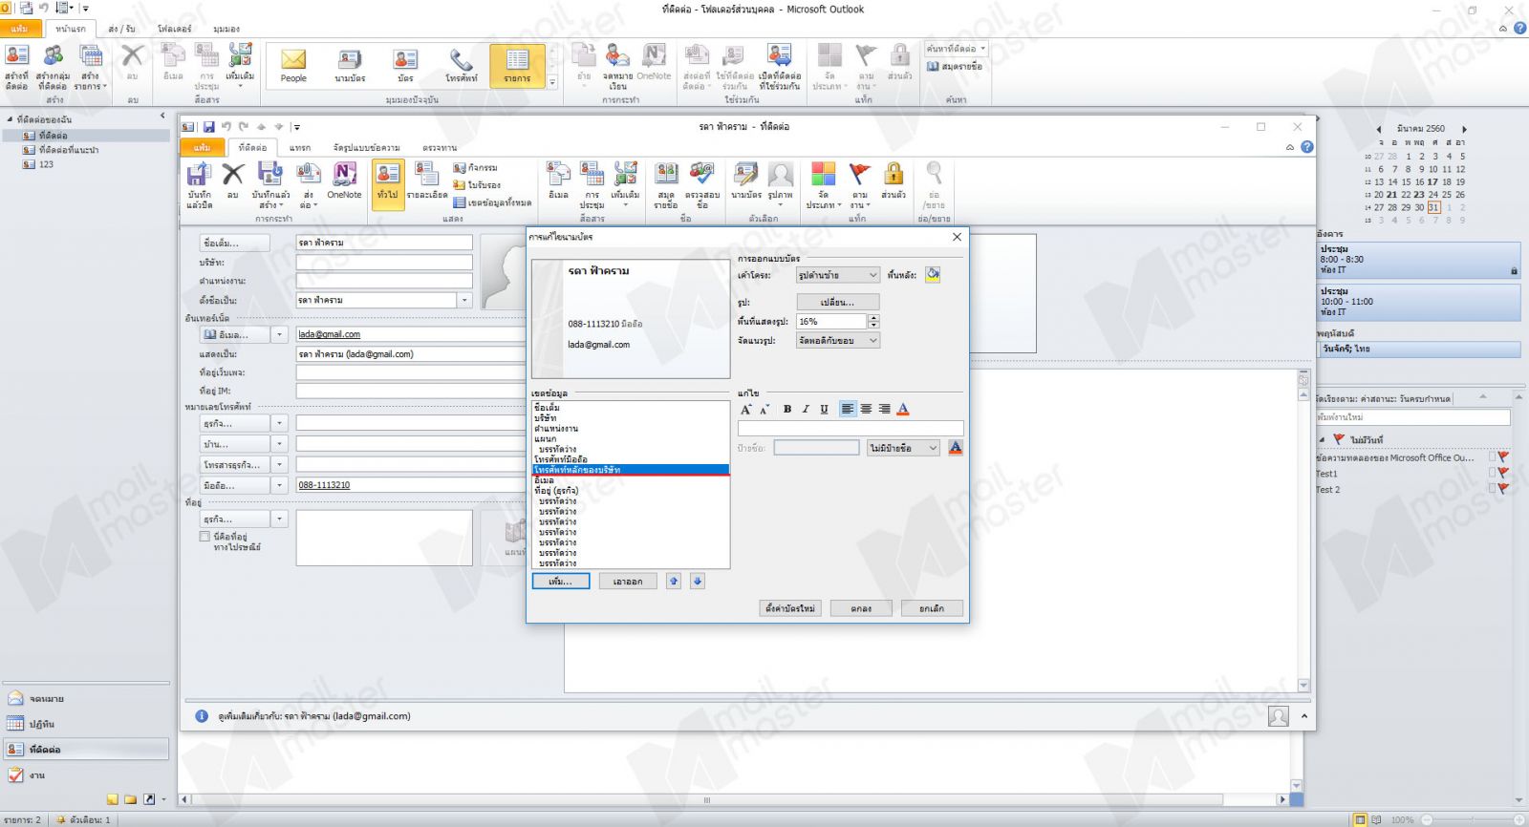Pick label font color next to label dropdown

(955, 448)
